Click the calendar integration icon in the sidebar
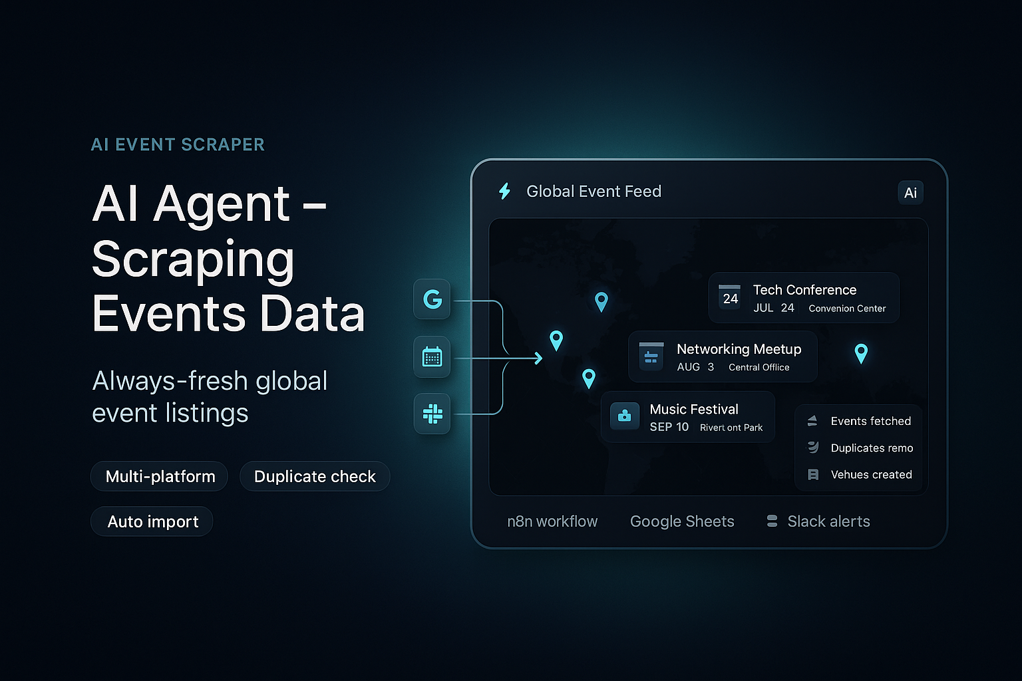 click(x=432, y=357)
